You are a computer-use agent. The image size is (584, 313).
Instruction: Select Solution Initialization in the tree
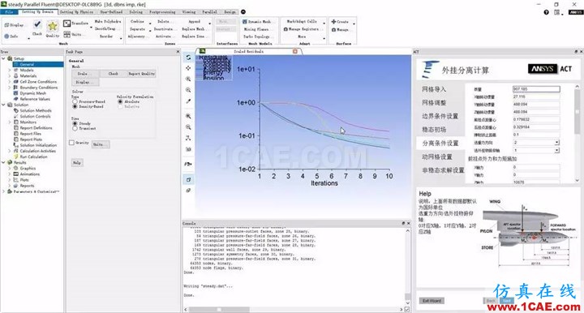(x=39, y=145)
